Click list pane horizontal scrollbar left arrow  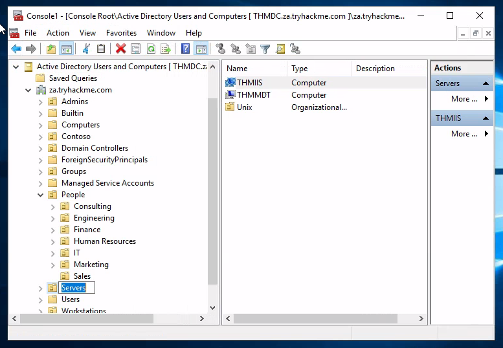tap(228, 318)
